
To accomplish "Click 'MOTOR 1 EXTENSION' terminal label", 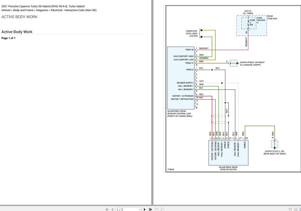I will [183, 96].
